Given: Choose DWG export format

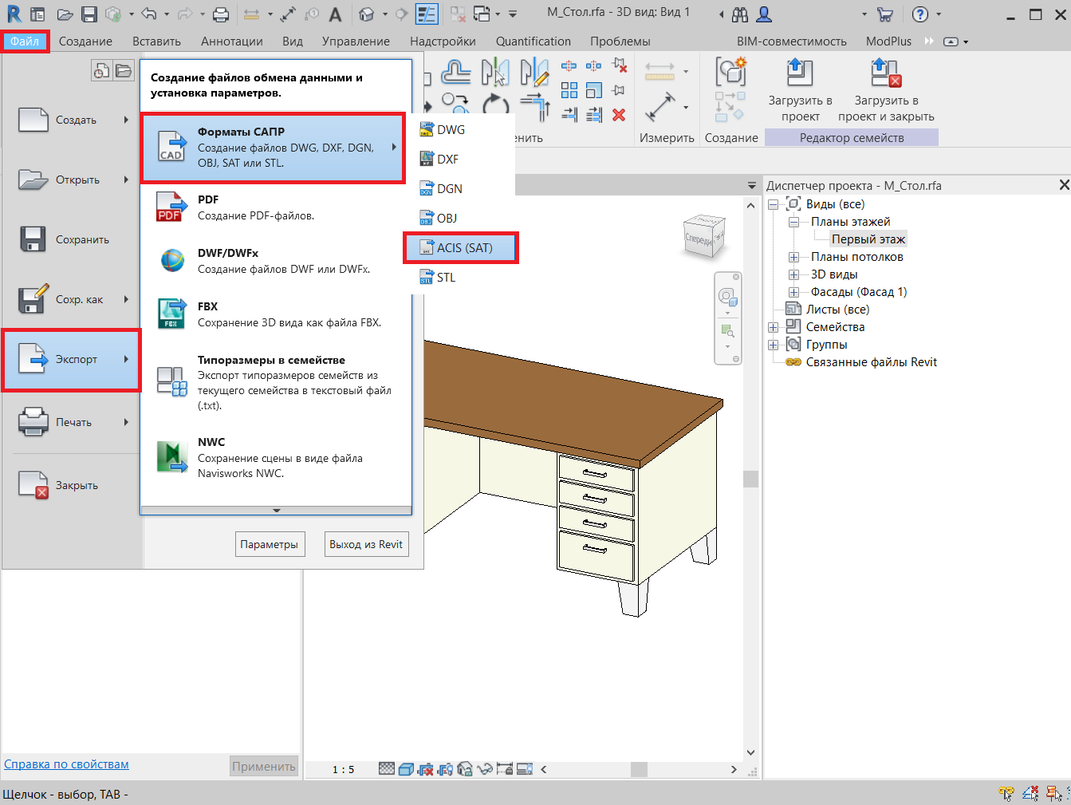Looking at the screenshot, I should pyautogui.click(x=451, y=130).
